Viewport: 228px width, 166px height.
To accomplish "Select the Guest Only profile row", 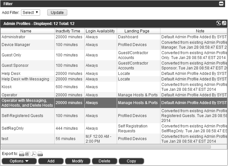I will 114,55.
